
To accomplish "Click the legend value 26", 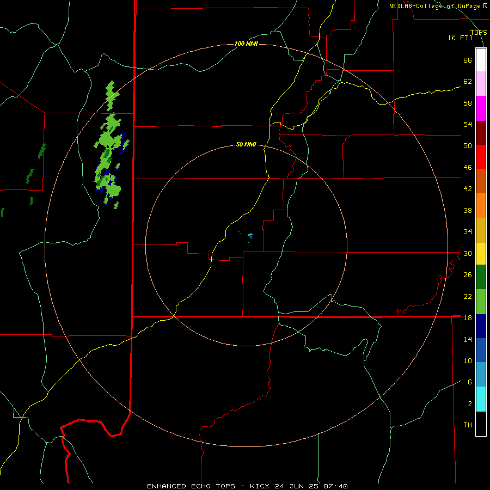I will [468, 275].
